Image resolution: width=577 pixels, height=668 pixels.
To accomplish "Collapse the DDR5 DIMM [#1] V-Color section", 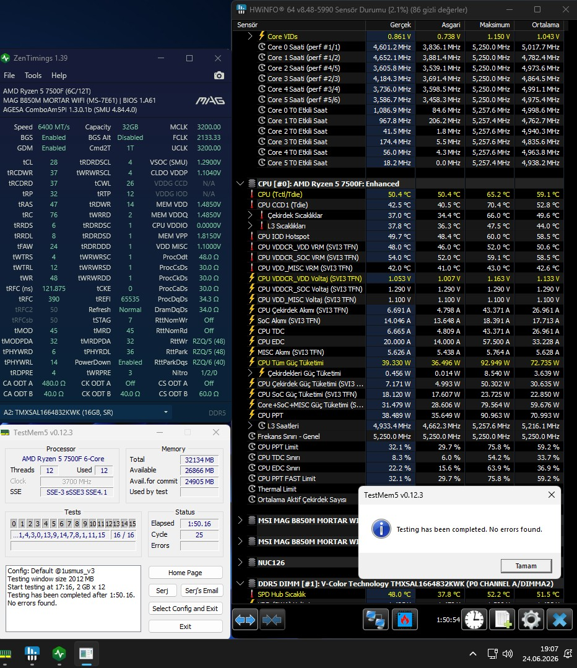I will tap(240, 583).
